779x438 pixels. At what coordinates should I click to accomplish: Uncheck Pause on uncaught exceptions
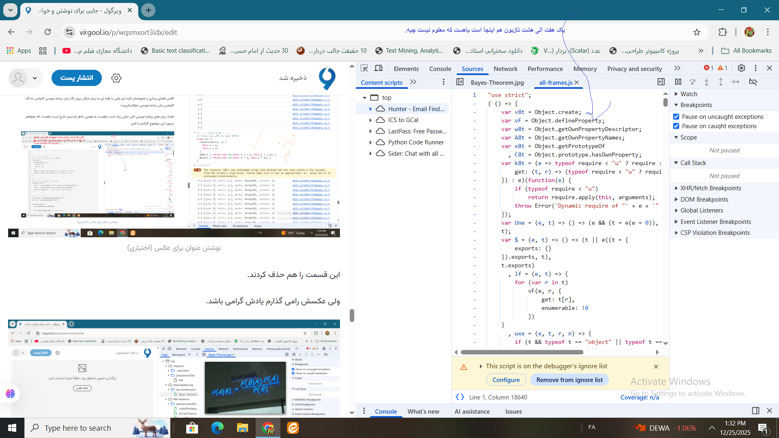click(676, 116)
